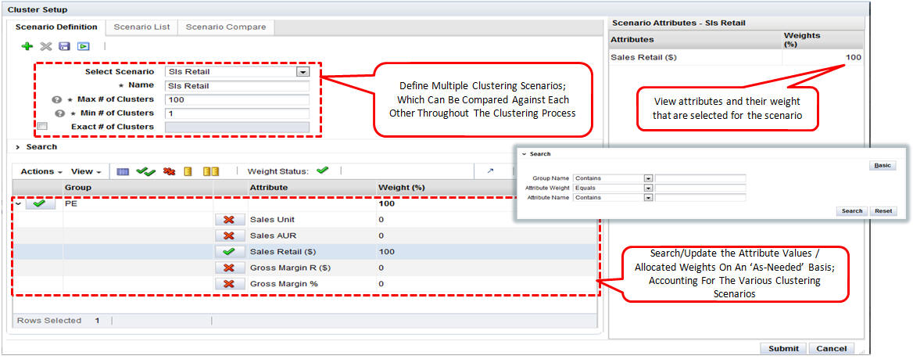
Task: Collapse the PE group row
Action: (x=17, y=204)
